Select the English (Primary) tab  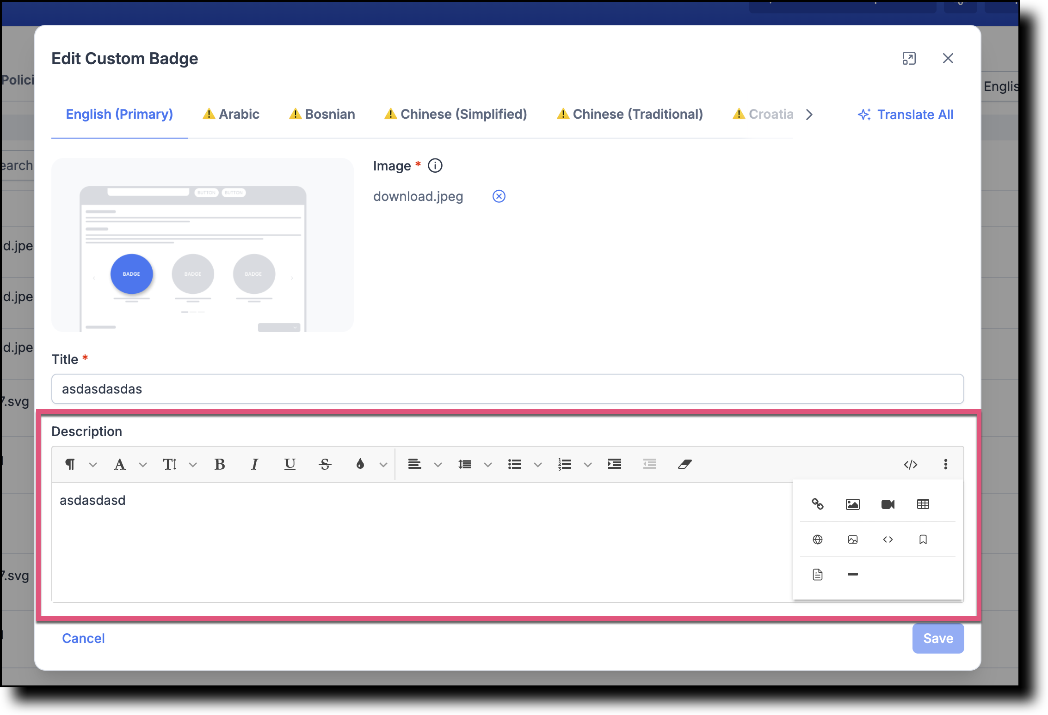click(x=119, y=114)
